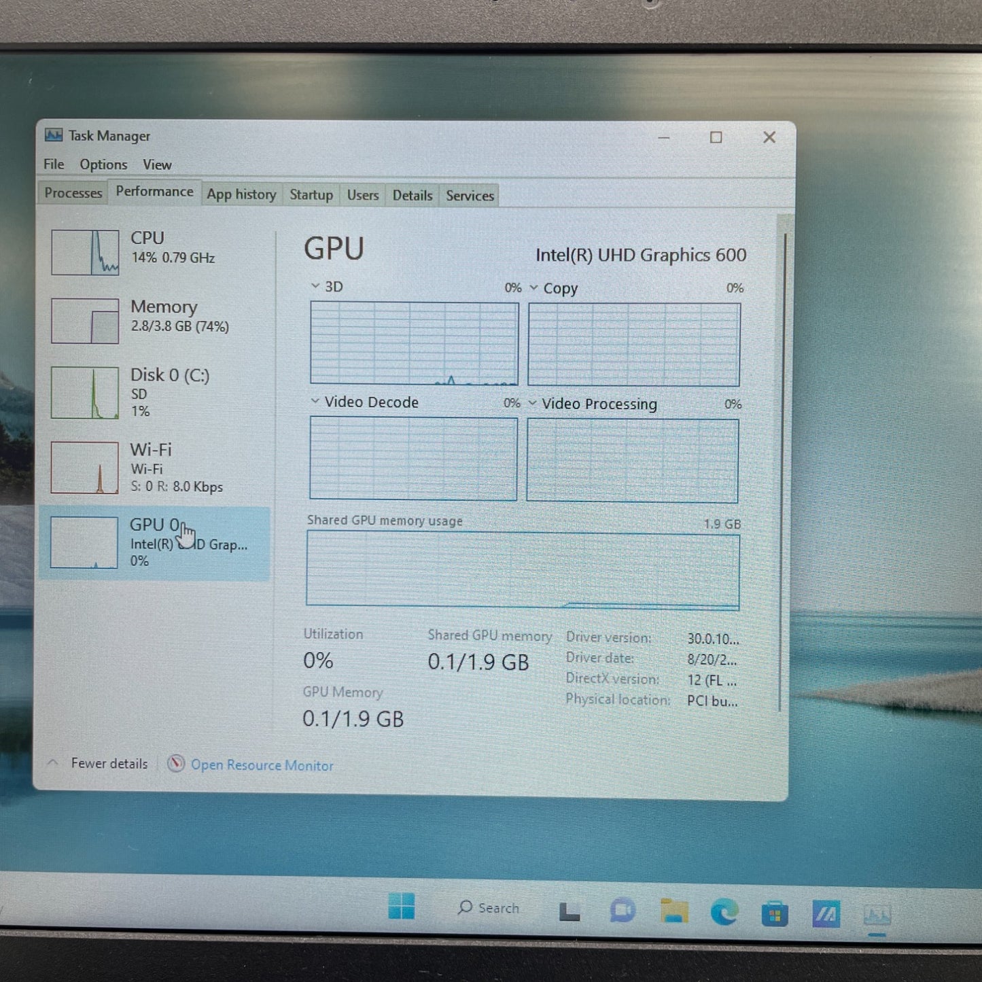
Task: Click the 3D engine graph
Action: coord(415,343)
